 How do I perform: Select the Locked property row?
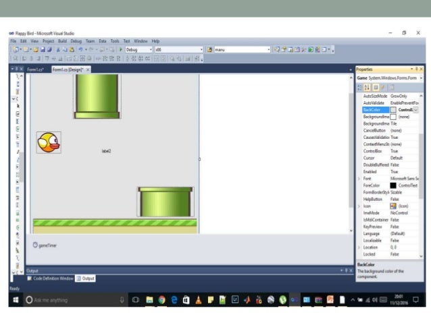click(390, 254)
